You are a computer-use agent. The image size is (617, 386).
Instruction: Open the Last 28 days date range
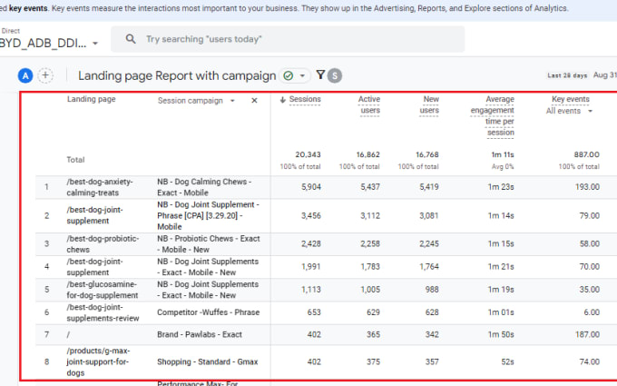(567, 75)
